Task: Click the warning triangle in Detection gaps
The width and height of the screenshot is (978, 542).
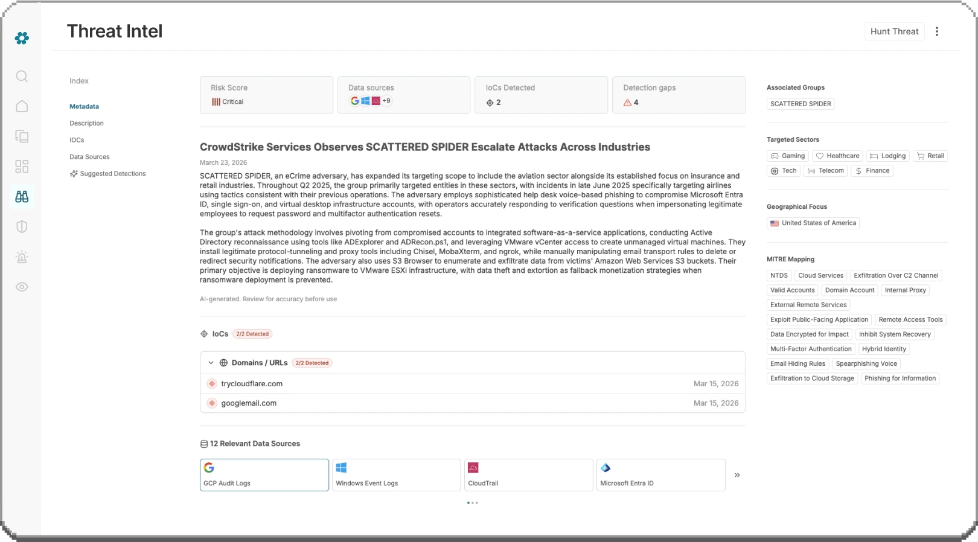Action: 627,103
